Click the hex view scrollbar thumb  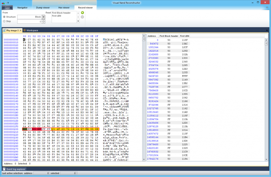(x=144, y=39)
